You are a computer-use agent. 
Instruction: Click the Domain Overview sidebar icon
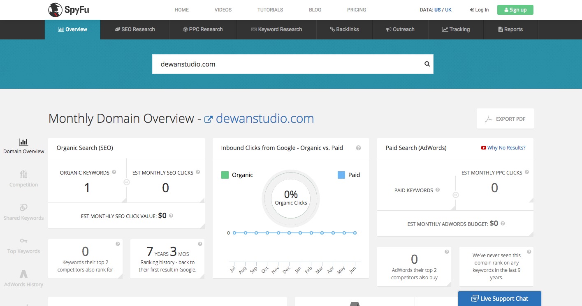[x=23, y=142]
